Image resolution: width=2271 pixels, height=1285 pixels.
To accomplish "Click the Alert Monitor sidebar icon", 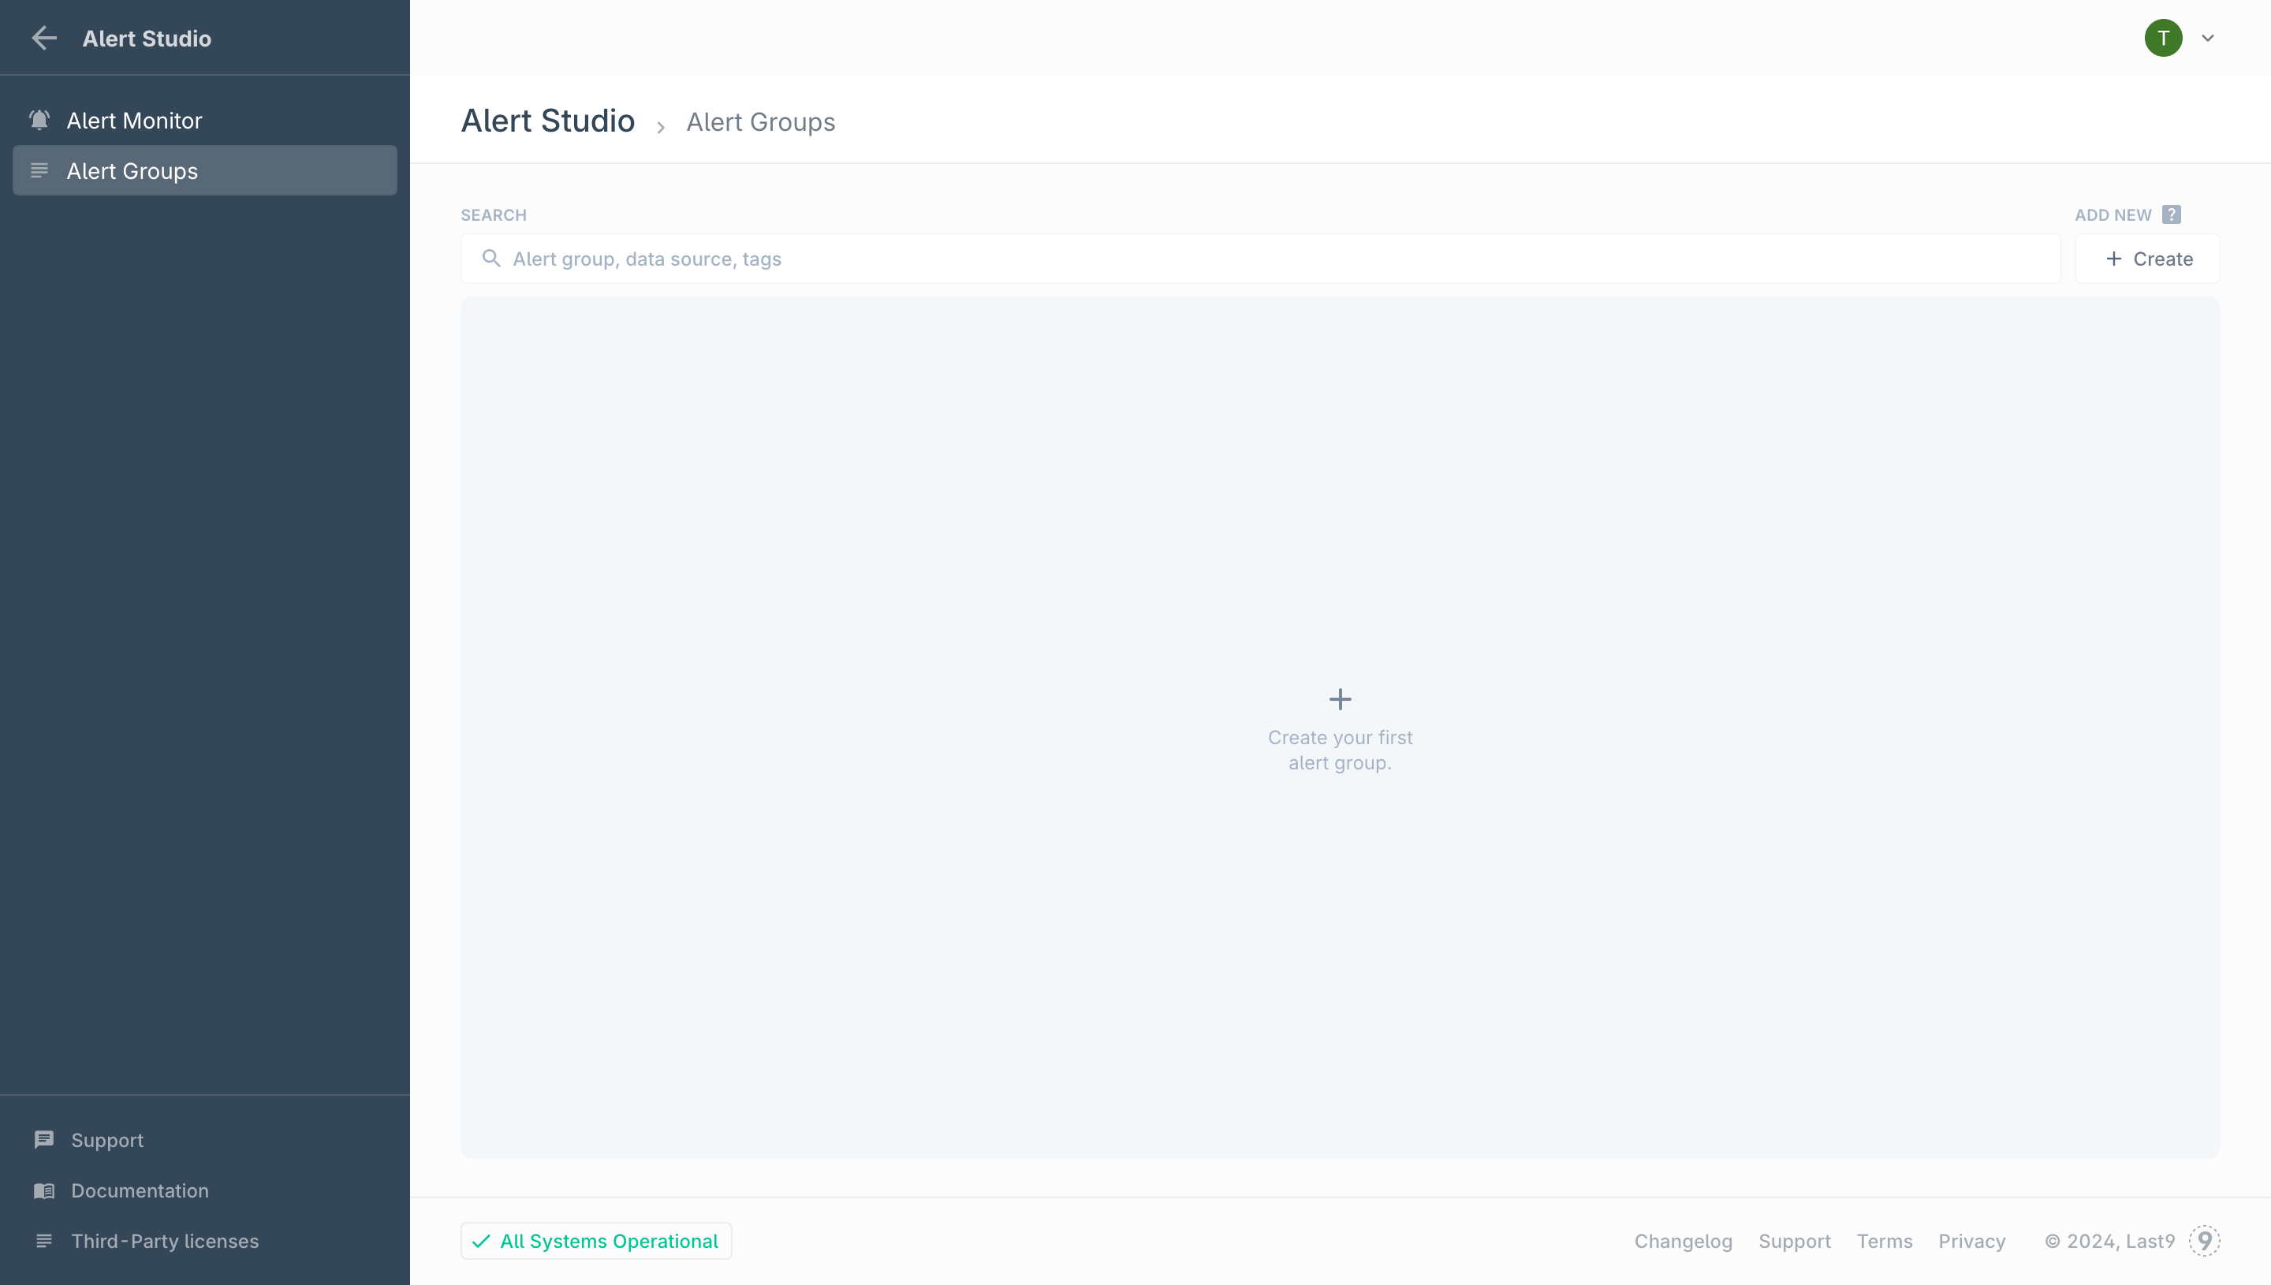I will coord(39,118).
